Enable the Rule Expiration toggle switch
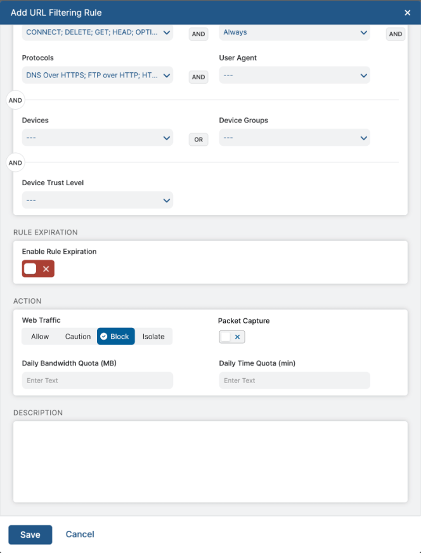The height and width of the screenshot is (553, 421). click(x=31, y=268)
